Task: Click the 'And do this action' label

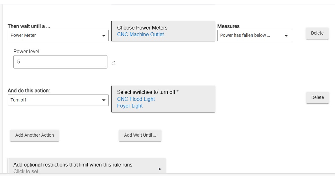Action: [x=29, y=91]
